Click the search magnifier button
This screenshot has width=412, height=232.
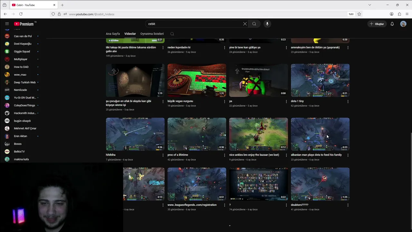254,24
